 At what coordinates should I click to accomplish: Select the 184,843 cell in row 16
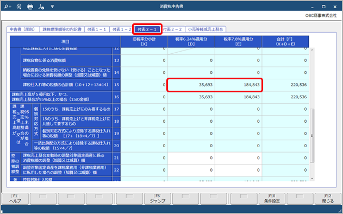[238, 97]
